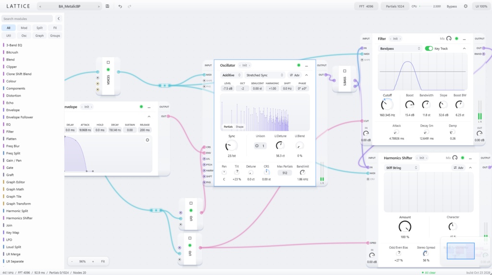Click the Oscillator OUT port
This screenshot has width=492, height=275.
click(326, 75)
